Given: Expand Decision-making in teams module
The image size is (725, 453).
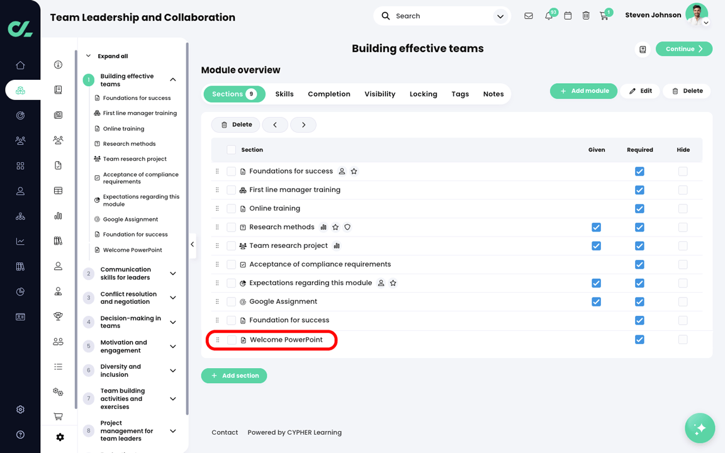Looking at the screenshot, I should (173, 322).
